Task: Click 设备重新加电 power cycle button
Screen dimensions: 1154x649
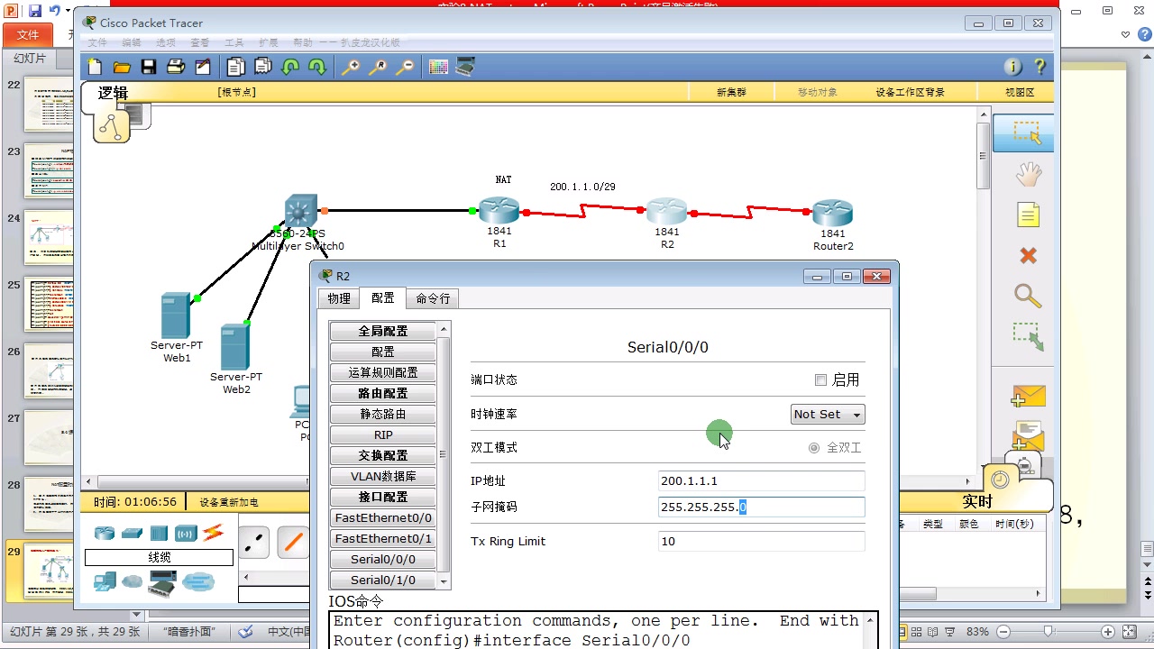Action: [229, 502]
